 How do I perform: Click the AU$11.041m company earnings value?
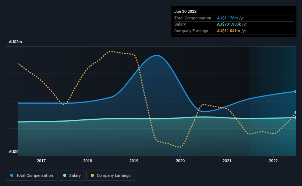click(x=229, y=31)
